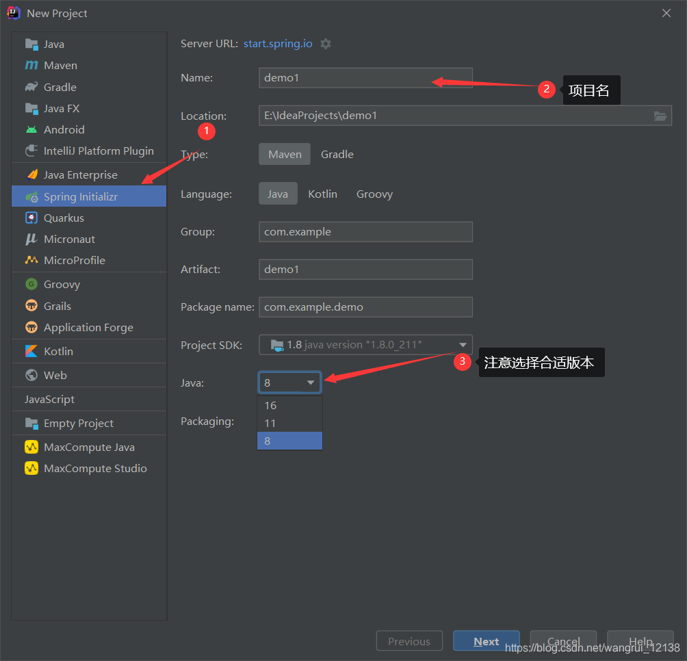Select Web in the project list

tap(89, 376)
